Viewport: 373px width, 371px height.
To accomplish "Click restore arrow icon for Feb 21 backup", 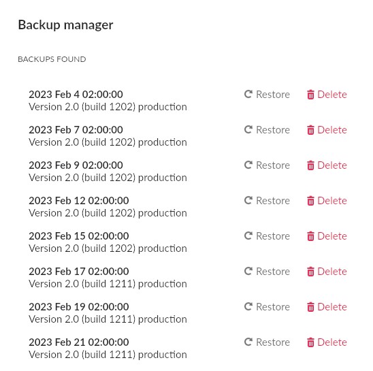I will coord(248,342).
